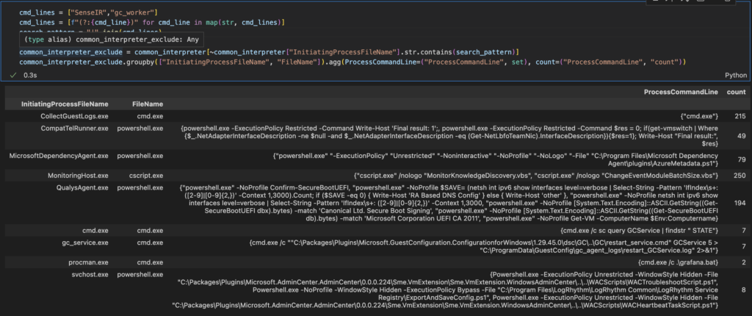Click the count value 79

742,160
